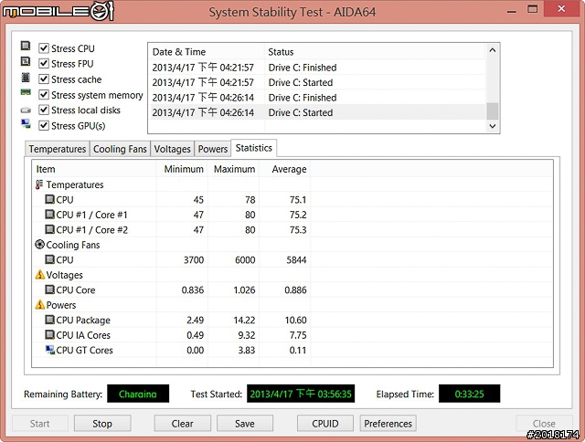Stop the stability test with the Stop button
Image resolution: width=585 pixels, height=442 pixels.
coord(102,424)
